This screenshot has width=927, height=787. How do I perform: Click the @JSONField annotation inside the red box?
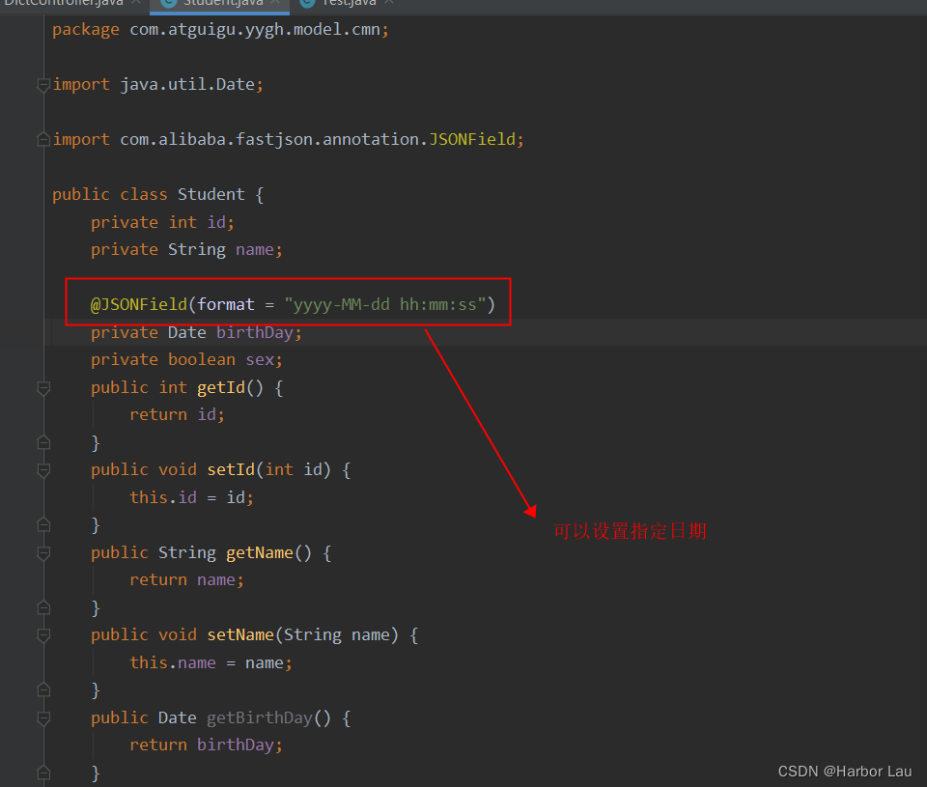pos(136,303)
